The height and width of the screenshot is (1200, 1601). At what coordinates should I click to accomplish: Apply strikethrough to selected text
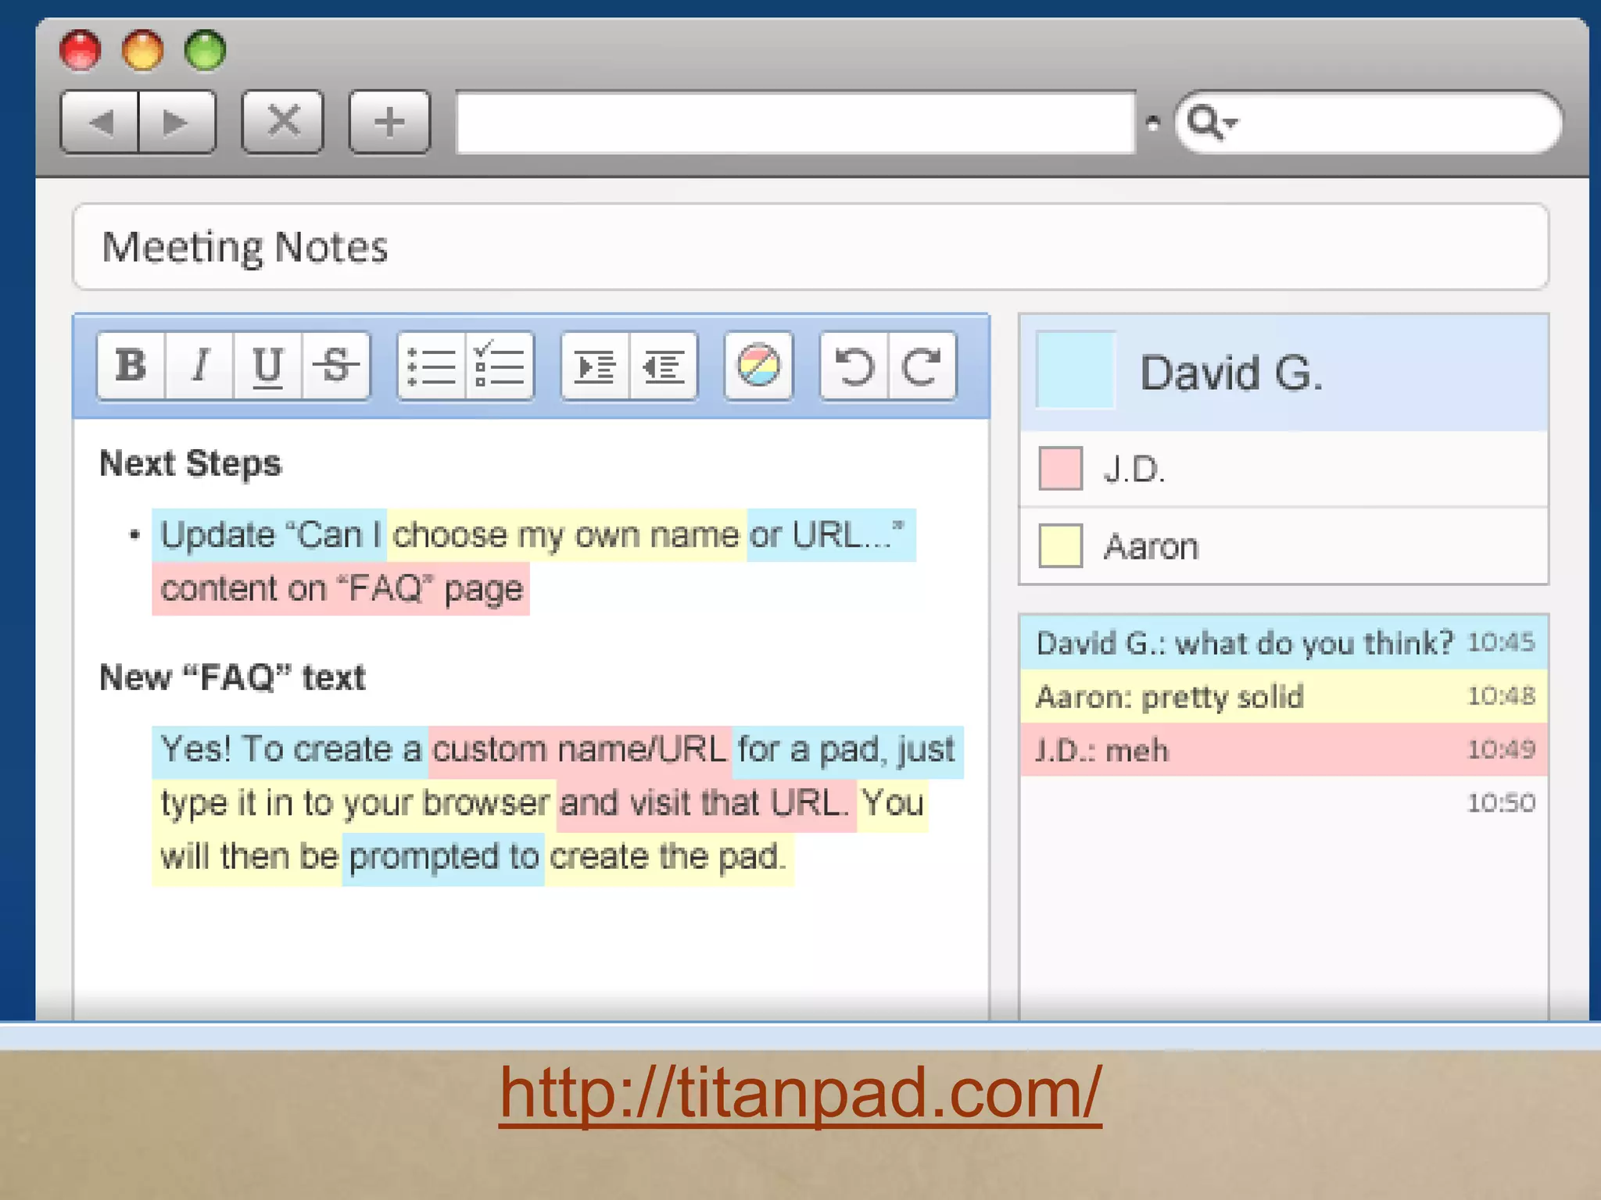pyautogui.click(x=336, y=366)
